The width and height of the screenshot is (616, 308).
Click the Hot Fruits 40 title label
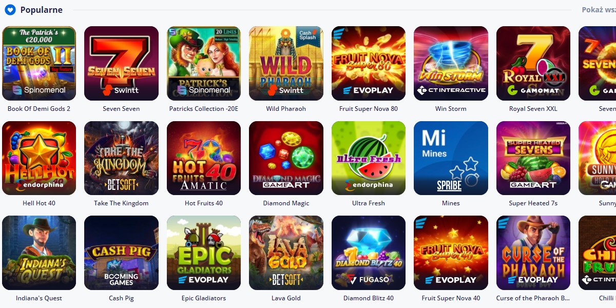pos(204,203)
